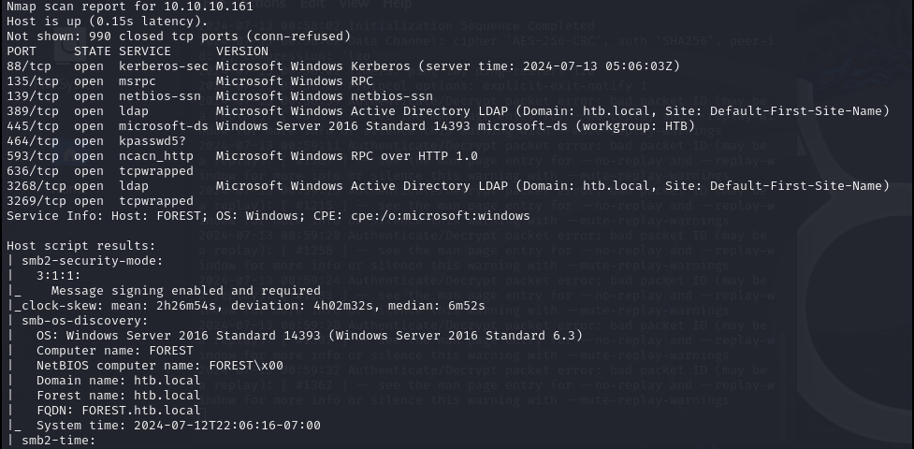Open the faint Help menu behind terminal
Screen dimensions: 914x449
pyautogui.click(x=398, y=4)
